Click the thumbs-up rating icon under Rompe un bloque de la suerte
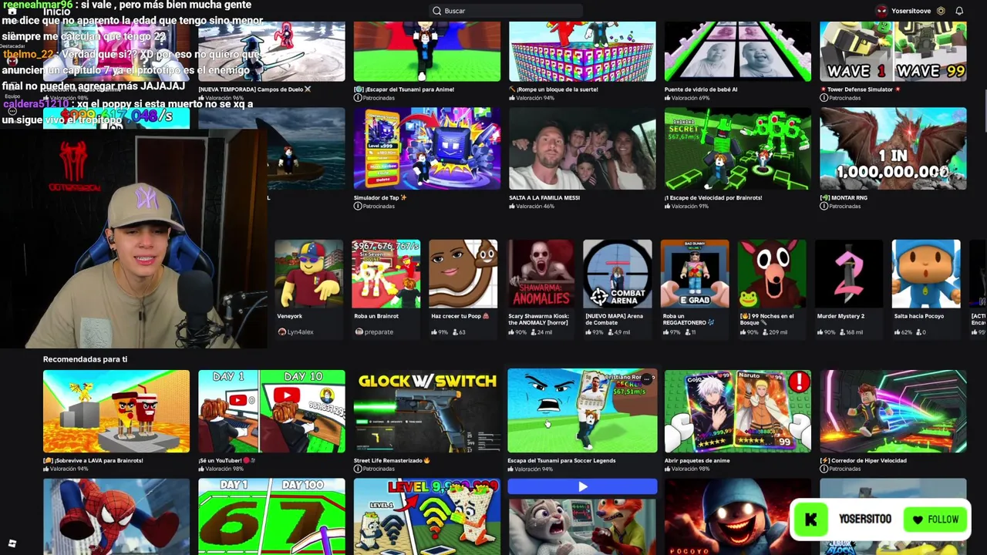The image size is (987, 555). [x=512, y=98]
